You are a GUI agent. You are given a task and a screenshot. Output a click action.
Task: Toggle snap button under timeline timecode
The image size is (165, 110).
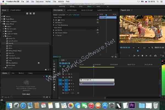[x=64, y=66]
